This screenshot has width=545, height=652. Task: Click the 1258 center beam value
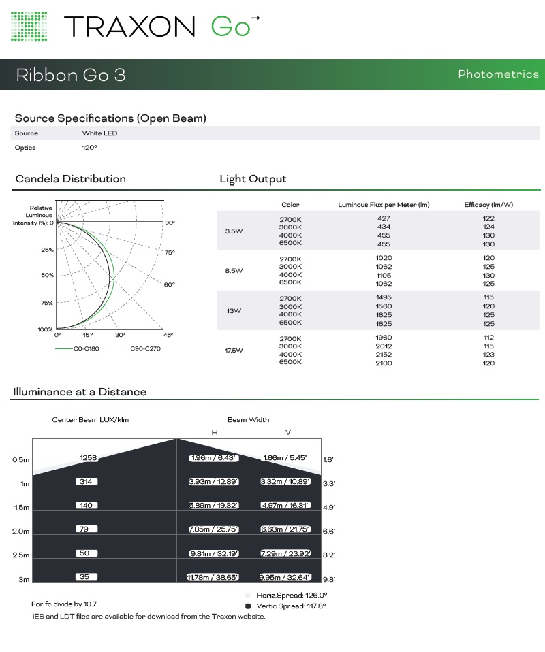89,457
